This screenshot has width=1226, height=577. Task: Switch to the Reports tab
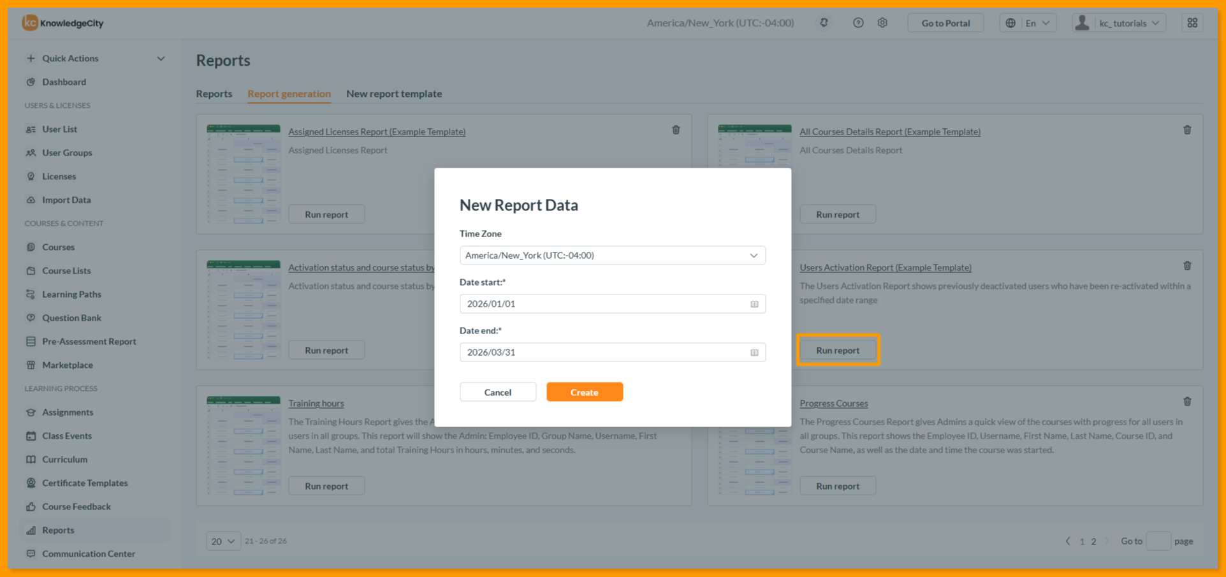[x=214, y=94]
